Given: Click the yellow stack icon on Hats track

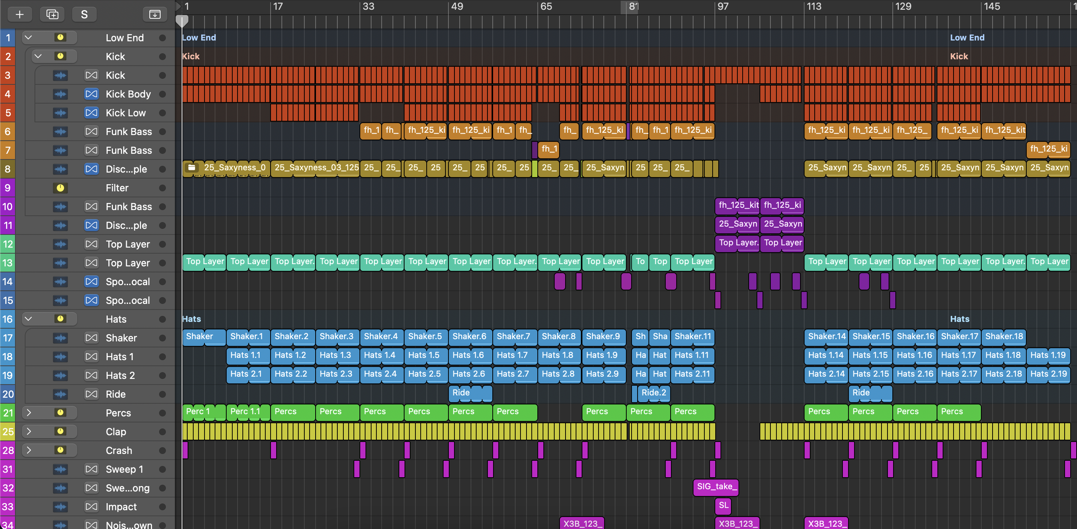Looking at the screenshot, I should (x=61, y=319).
